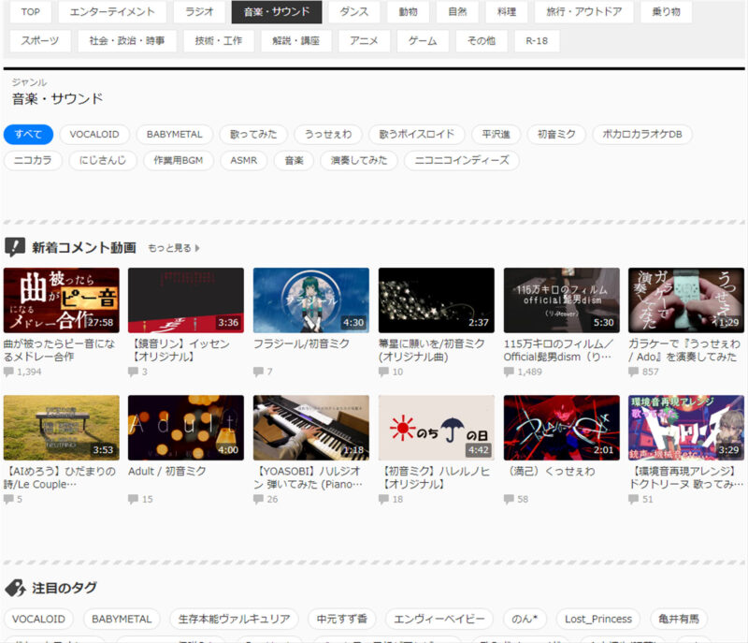The height and width of the screenshot is (643, 748).
Task: Open the 自然 genre tab
Action: 457,12
